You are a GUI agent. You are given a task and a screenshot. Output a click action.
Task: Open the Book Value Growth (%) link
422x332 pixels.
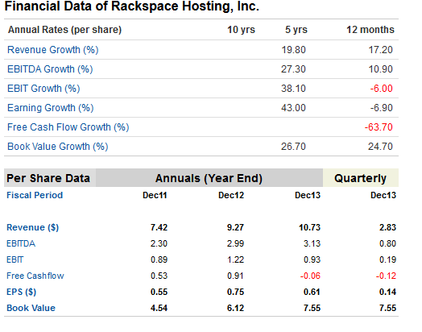point(58,147)
